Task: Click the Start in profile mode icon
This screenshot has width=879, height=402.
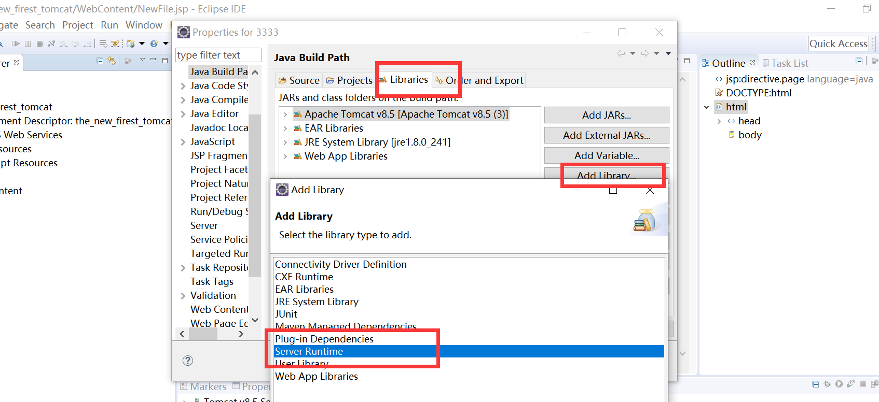Action: 850,384
